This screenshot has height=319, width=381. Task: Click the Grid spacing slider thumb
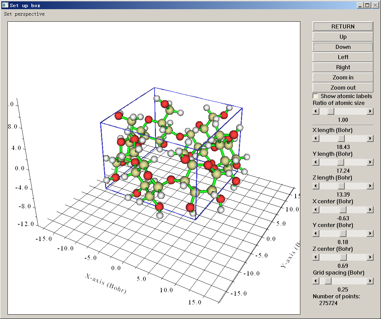click(328, 281)
